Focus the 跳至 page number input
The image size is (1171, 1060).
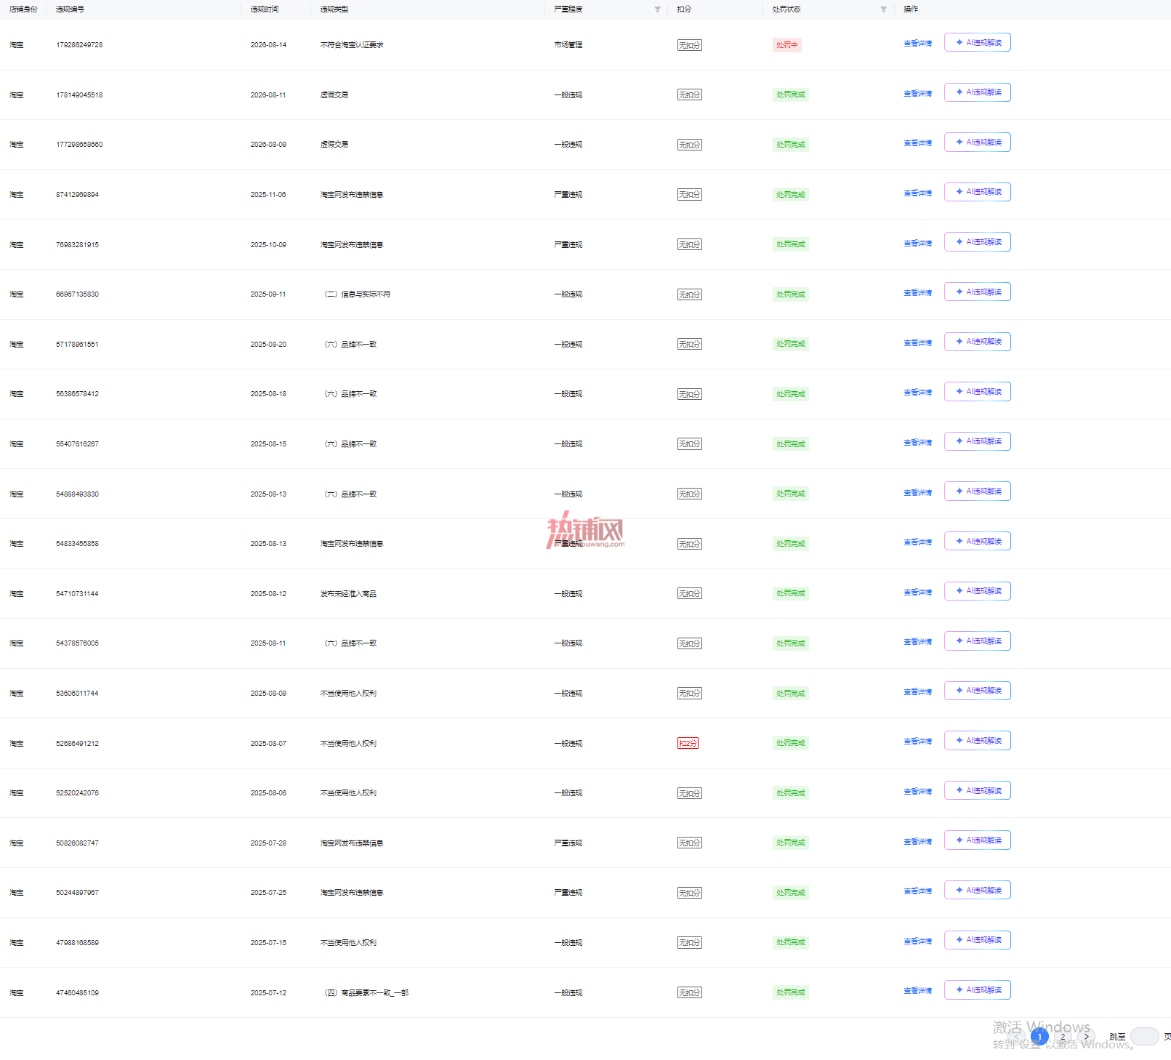[1144, 1037]
